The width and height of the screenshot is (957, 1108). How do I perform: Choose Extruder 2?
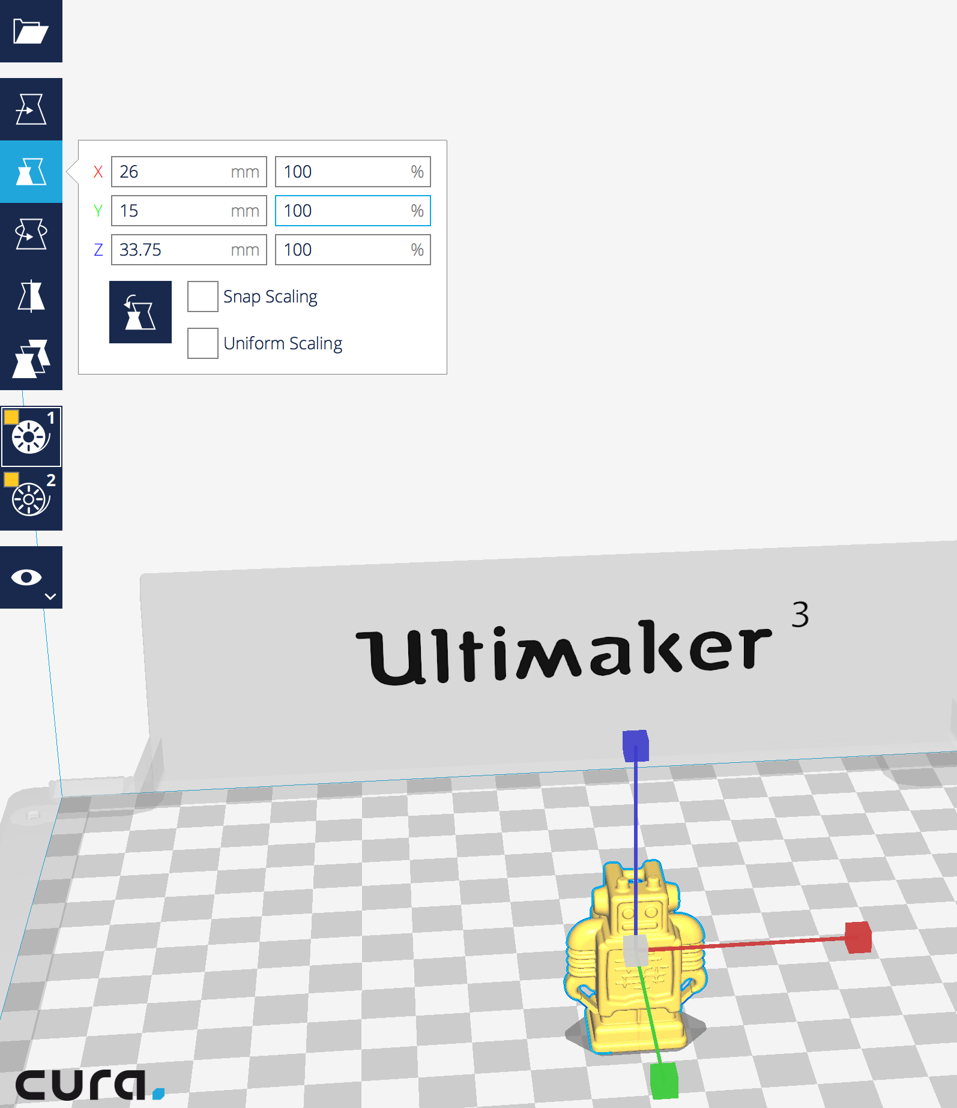click(31, 499)
